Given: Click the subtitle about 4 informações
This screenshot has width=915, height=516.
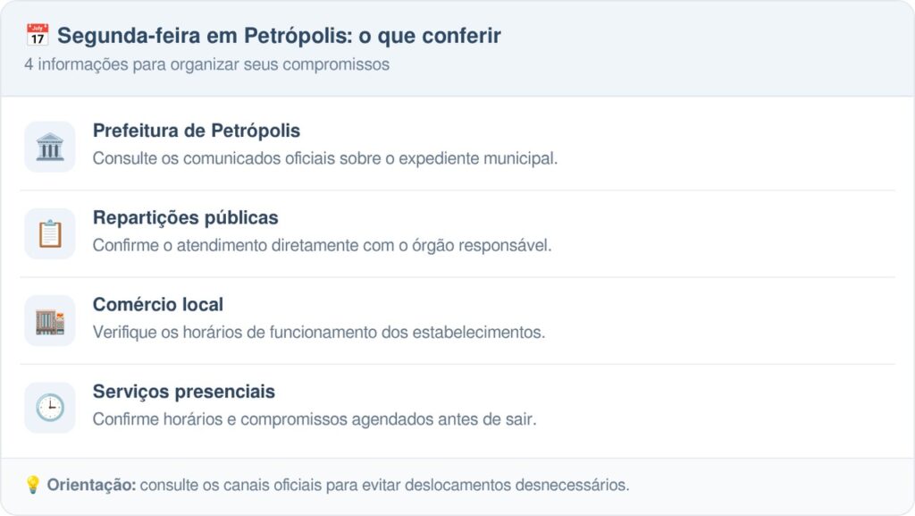Looking at the screenshot, I should (206, 64).
